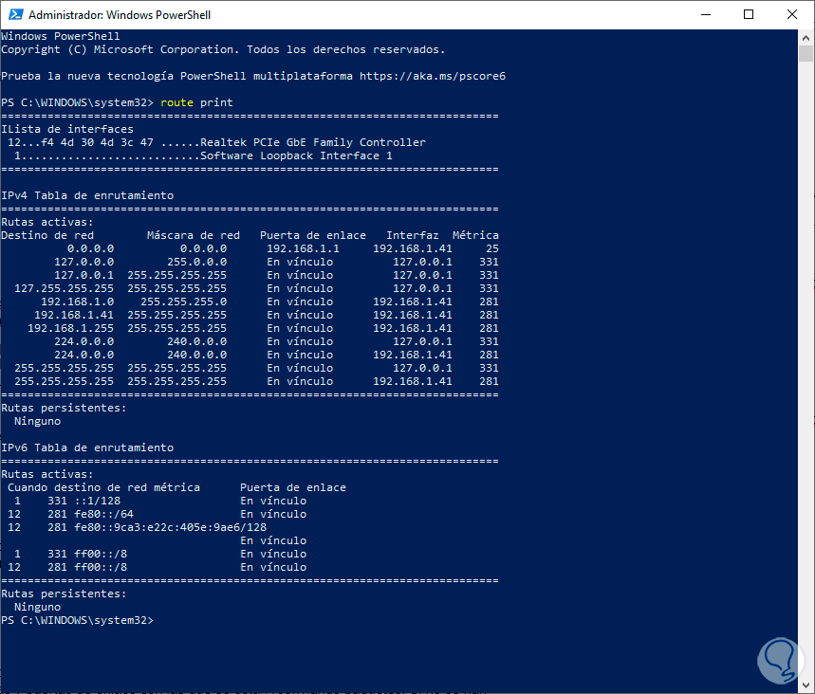Image resolution: width=815 pixels, height=694 pixels.
Task: Click the gateway value 192.168.1.1
Action: click(x=303, y=248)
